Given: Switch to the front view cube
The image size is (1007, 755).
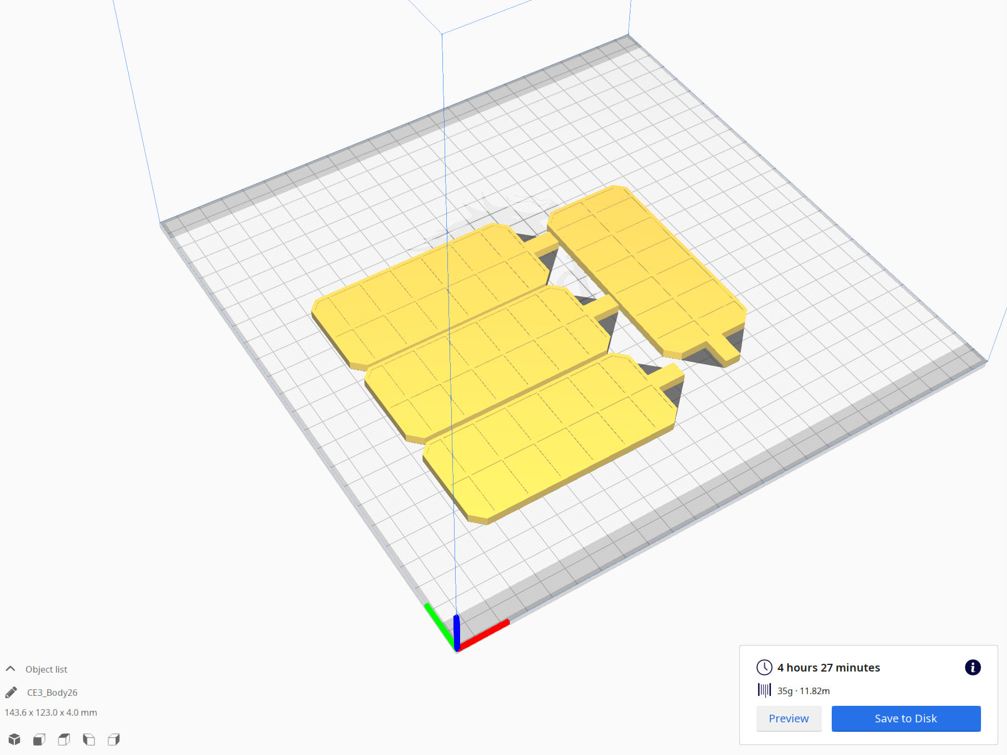Looking at the screenshot, I should 39,740.
